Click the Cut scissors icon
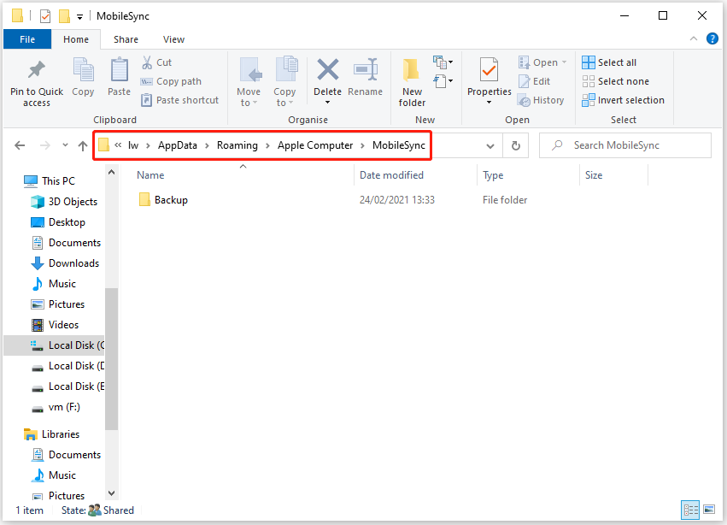Screen dimensions: 727x525 [147, 62]
